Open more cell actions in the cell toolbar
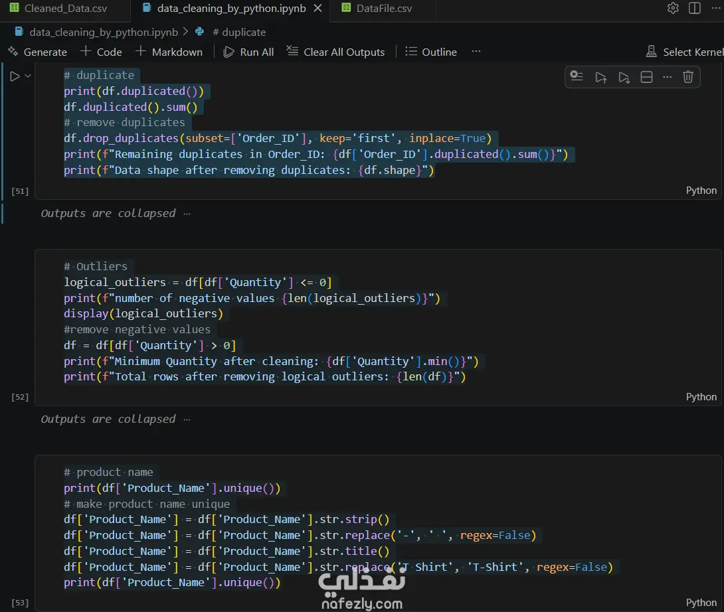 click(x=667, y=76)
